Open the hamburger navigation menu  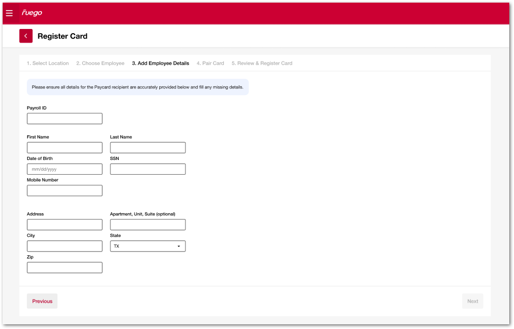pyautogui.click(x=9, y=13)
